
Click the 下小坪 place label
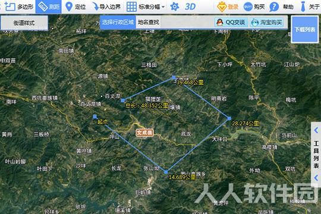point(225,65)
